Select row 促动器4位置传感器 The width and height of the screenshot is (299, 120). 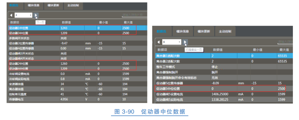(77, 48)
